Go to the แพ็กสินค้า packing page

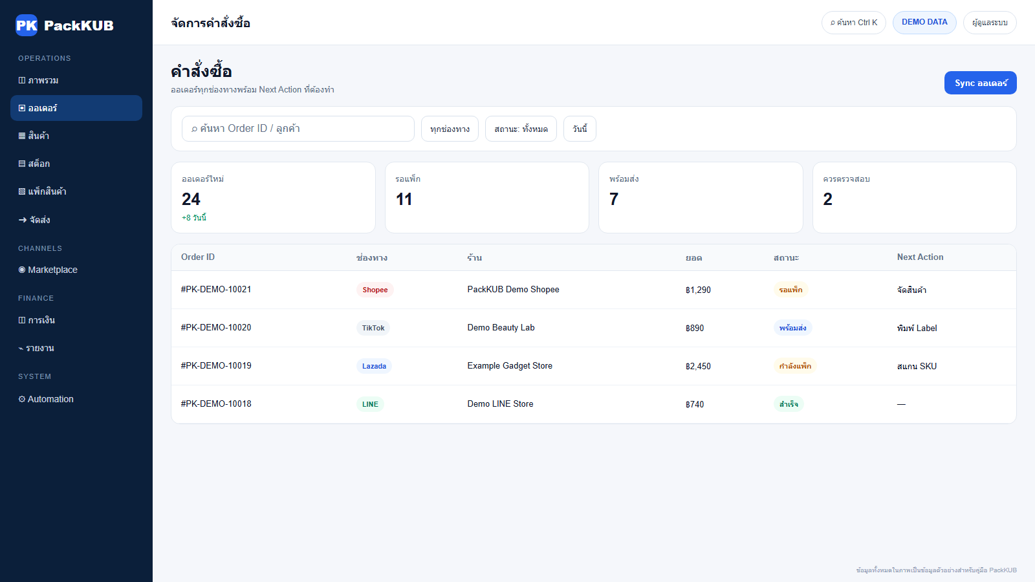click(x=76, y=191)
